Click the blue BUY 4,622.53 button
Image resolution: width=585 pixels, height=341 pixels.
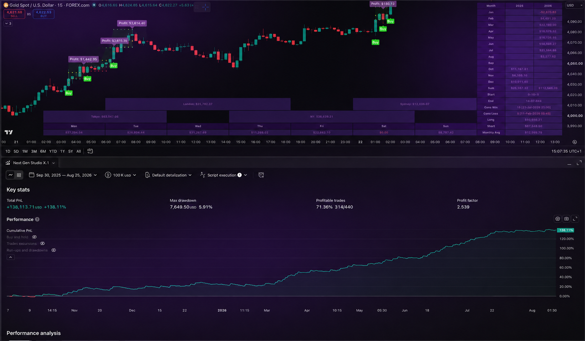click(43, 14)
